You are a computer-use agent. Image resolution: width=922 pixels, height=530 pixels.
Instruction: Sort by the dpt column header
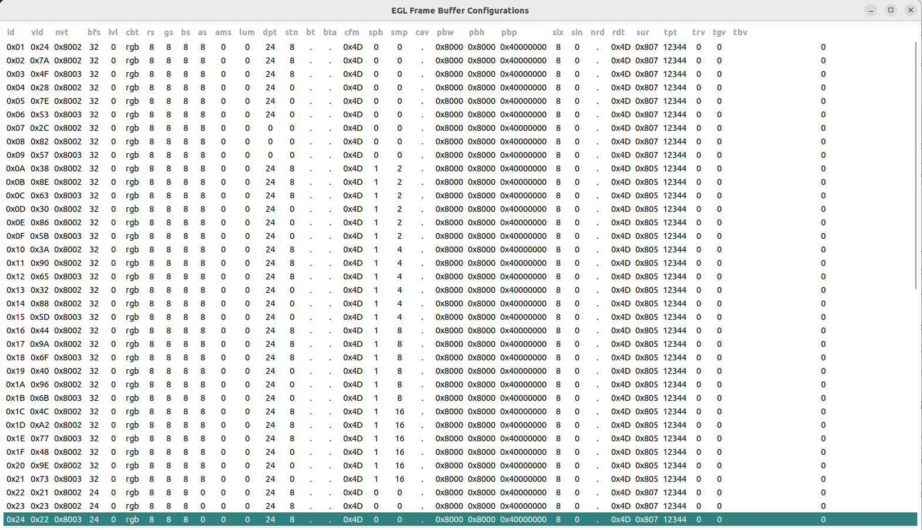tap(270, 32)
